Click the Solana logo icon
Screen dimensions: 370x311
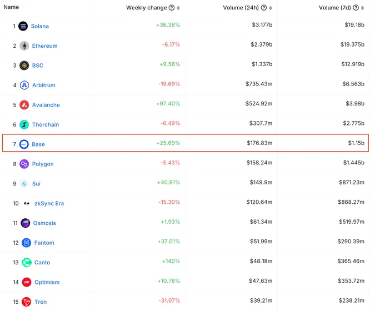tap(23, 26)
